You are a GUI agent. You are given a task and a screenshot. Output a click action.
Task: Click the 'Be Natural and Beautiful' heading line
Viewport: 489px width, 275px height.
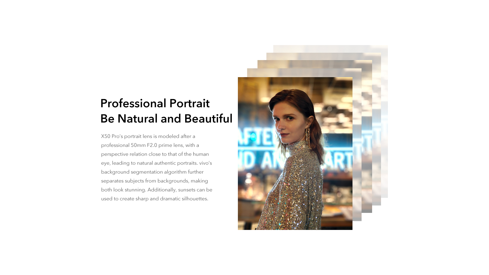[166, 119]
